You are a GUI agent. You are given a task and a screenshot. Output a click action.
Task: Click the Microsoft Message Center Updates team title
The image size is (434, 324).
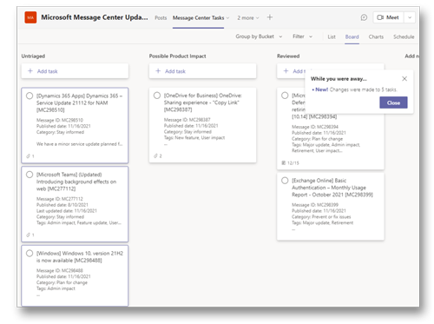coord(95,17)
